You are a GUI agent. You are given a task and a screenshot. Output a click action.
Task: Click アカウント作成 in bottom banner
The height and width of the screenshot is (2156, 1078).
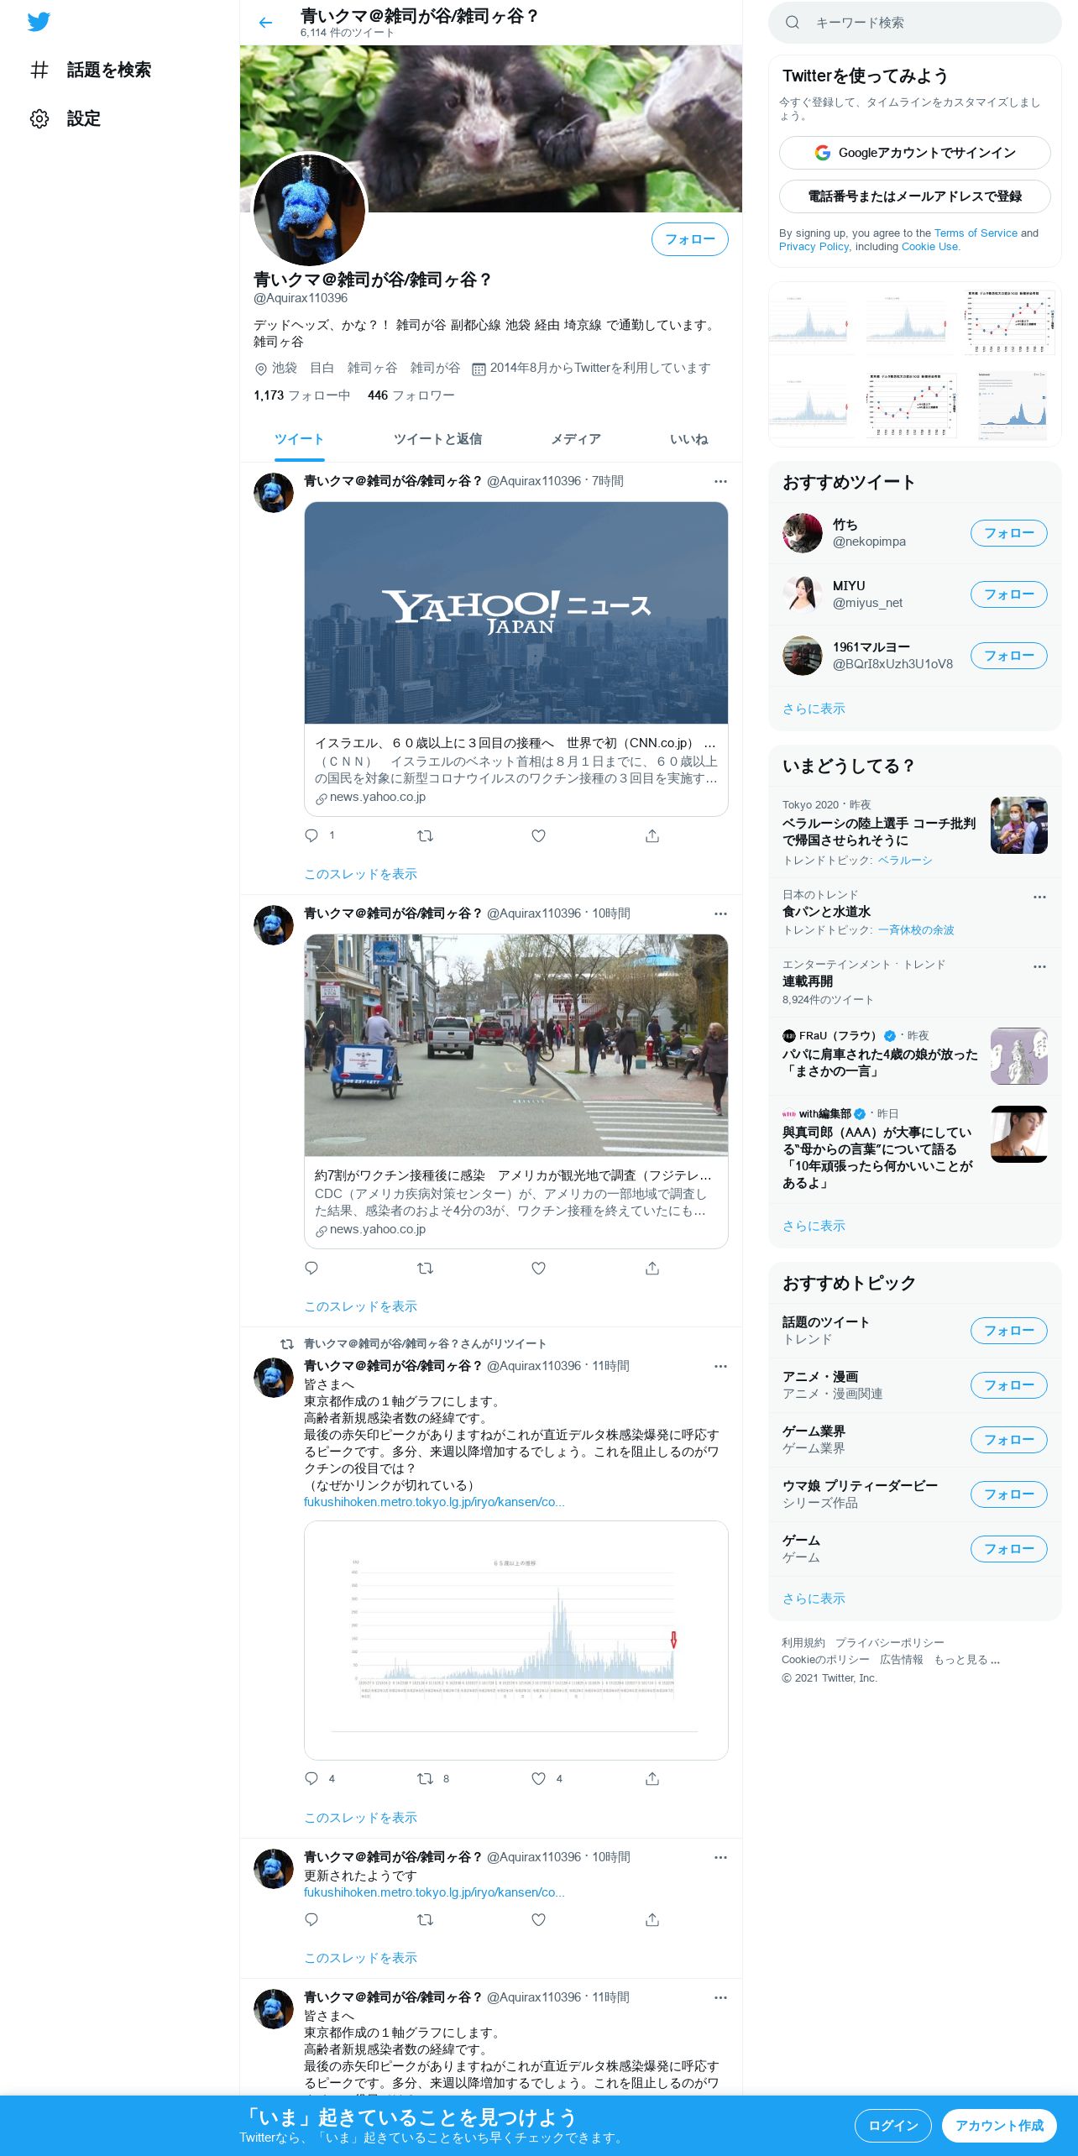pyautogui.click(x=999, y=2126)
